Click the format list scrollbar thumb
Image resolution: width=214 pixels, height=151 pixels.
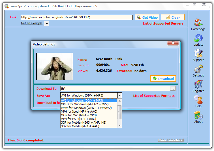pyautogui.click(x=119, y=112)
